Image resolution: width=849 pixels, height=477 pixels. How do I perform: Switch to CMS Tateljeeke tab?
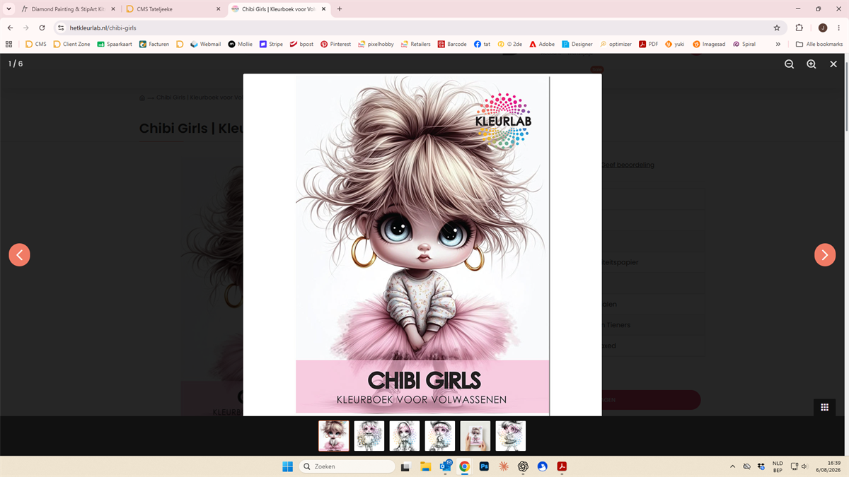coord(173,9)
